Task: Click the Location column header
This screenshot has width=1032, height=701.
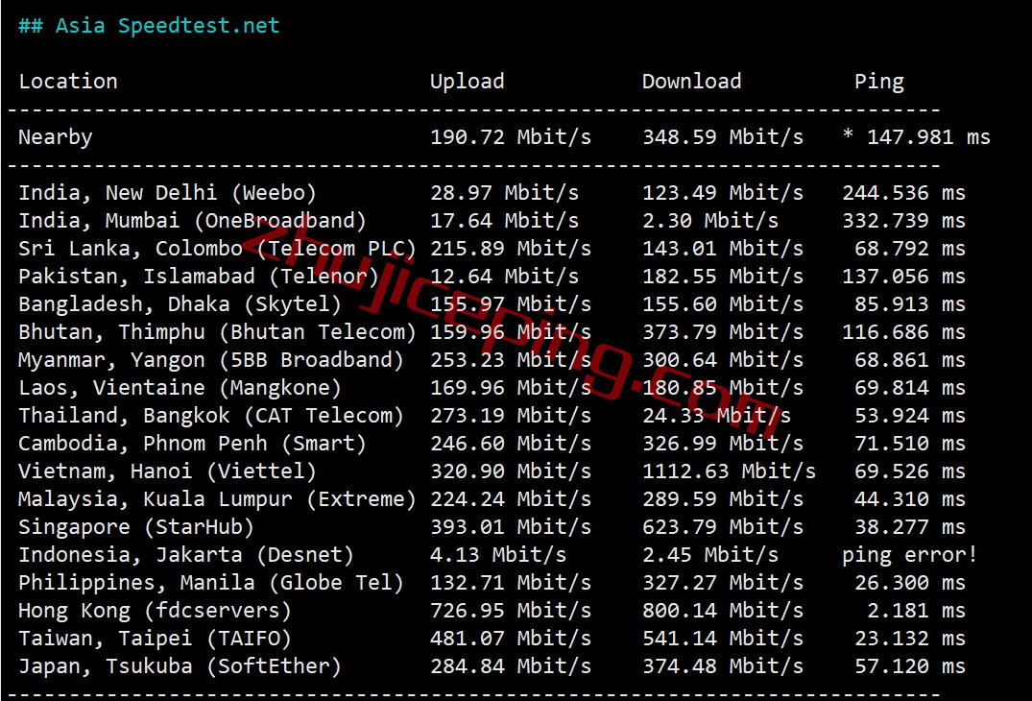Action: point(68,82)
